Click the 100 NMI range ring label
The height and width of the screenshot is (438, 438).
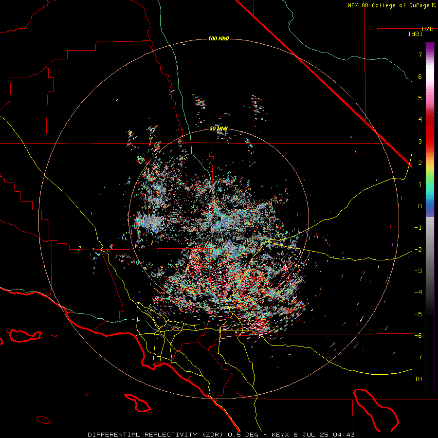tap(219, 38)
